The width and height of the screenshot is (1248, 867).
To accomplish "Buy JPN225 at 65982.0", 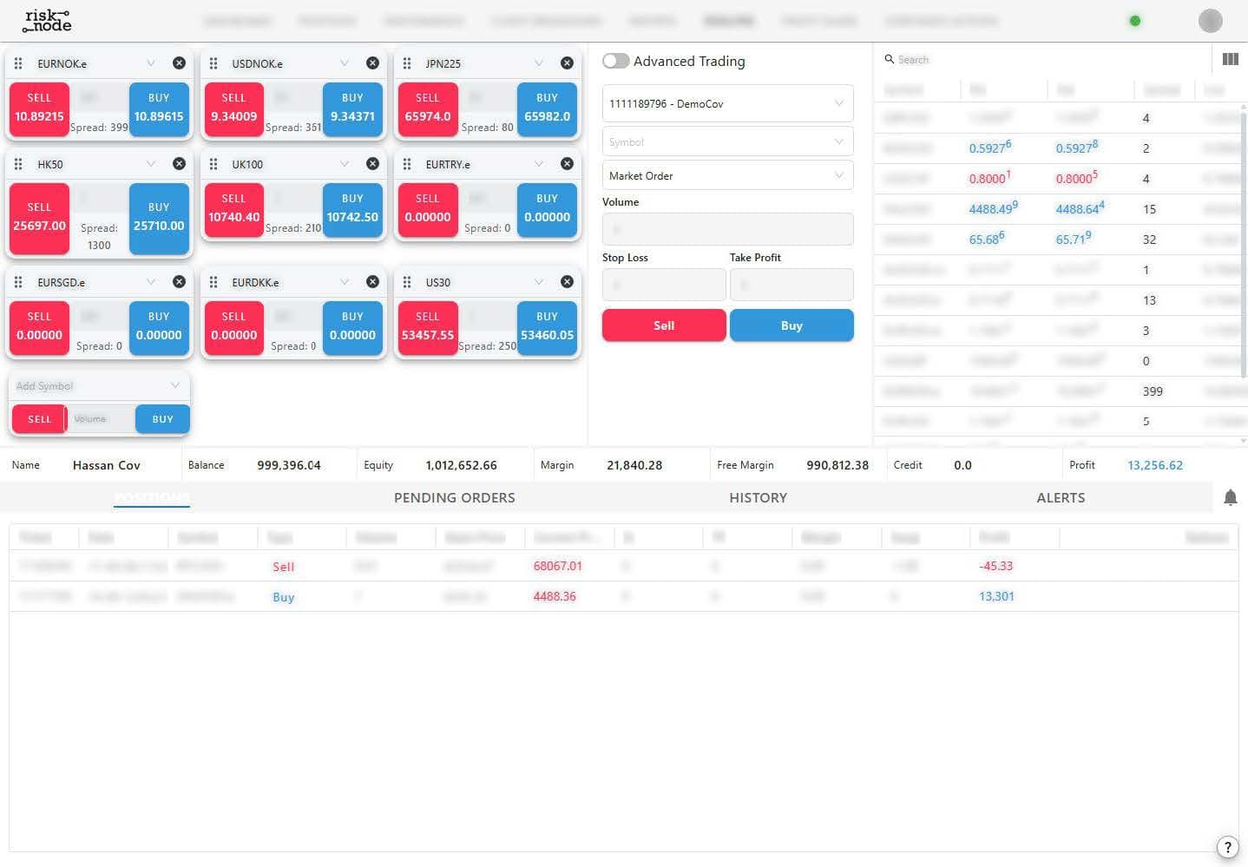I will click(x=547, y=110).
